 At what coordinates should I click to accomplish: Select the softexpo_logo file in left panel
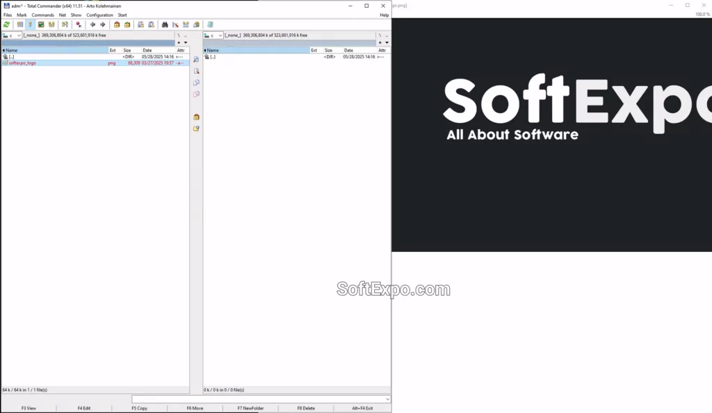22,63
